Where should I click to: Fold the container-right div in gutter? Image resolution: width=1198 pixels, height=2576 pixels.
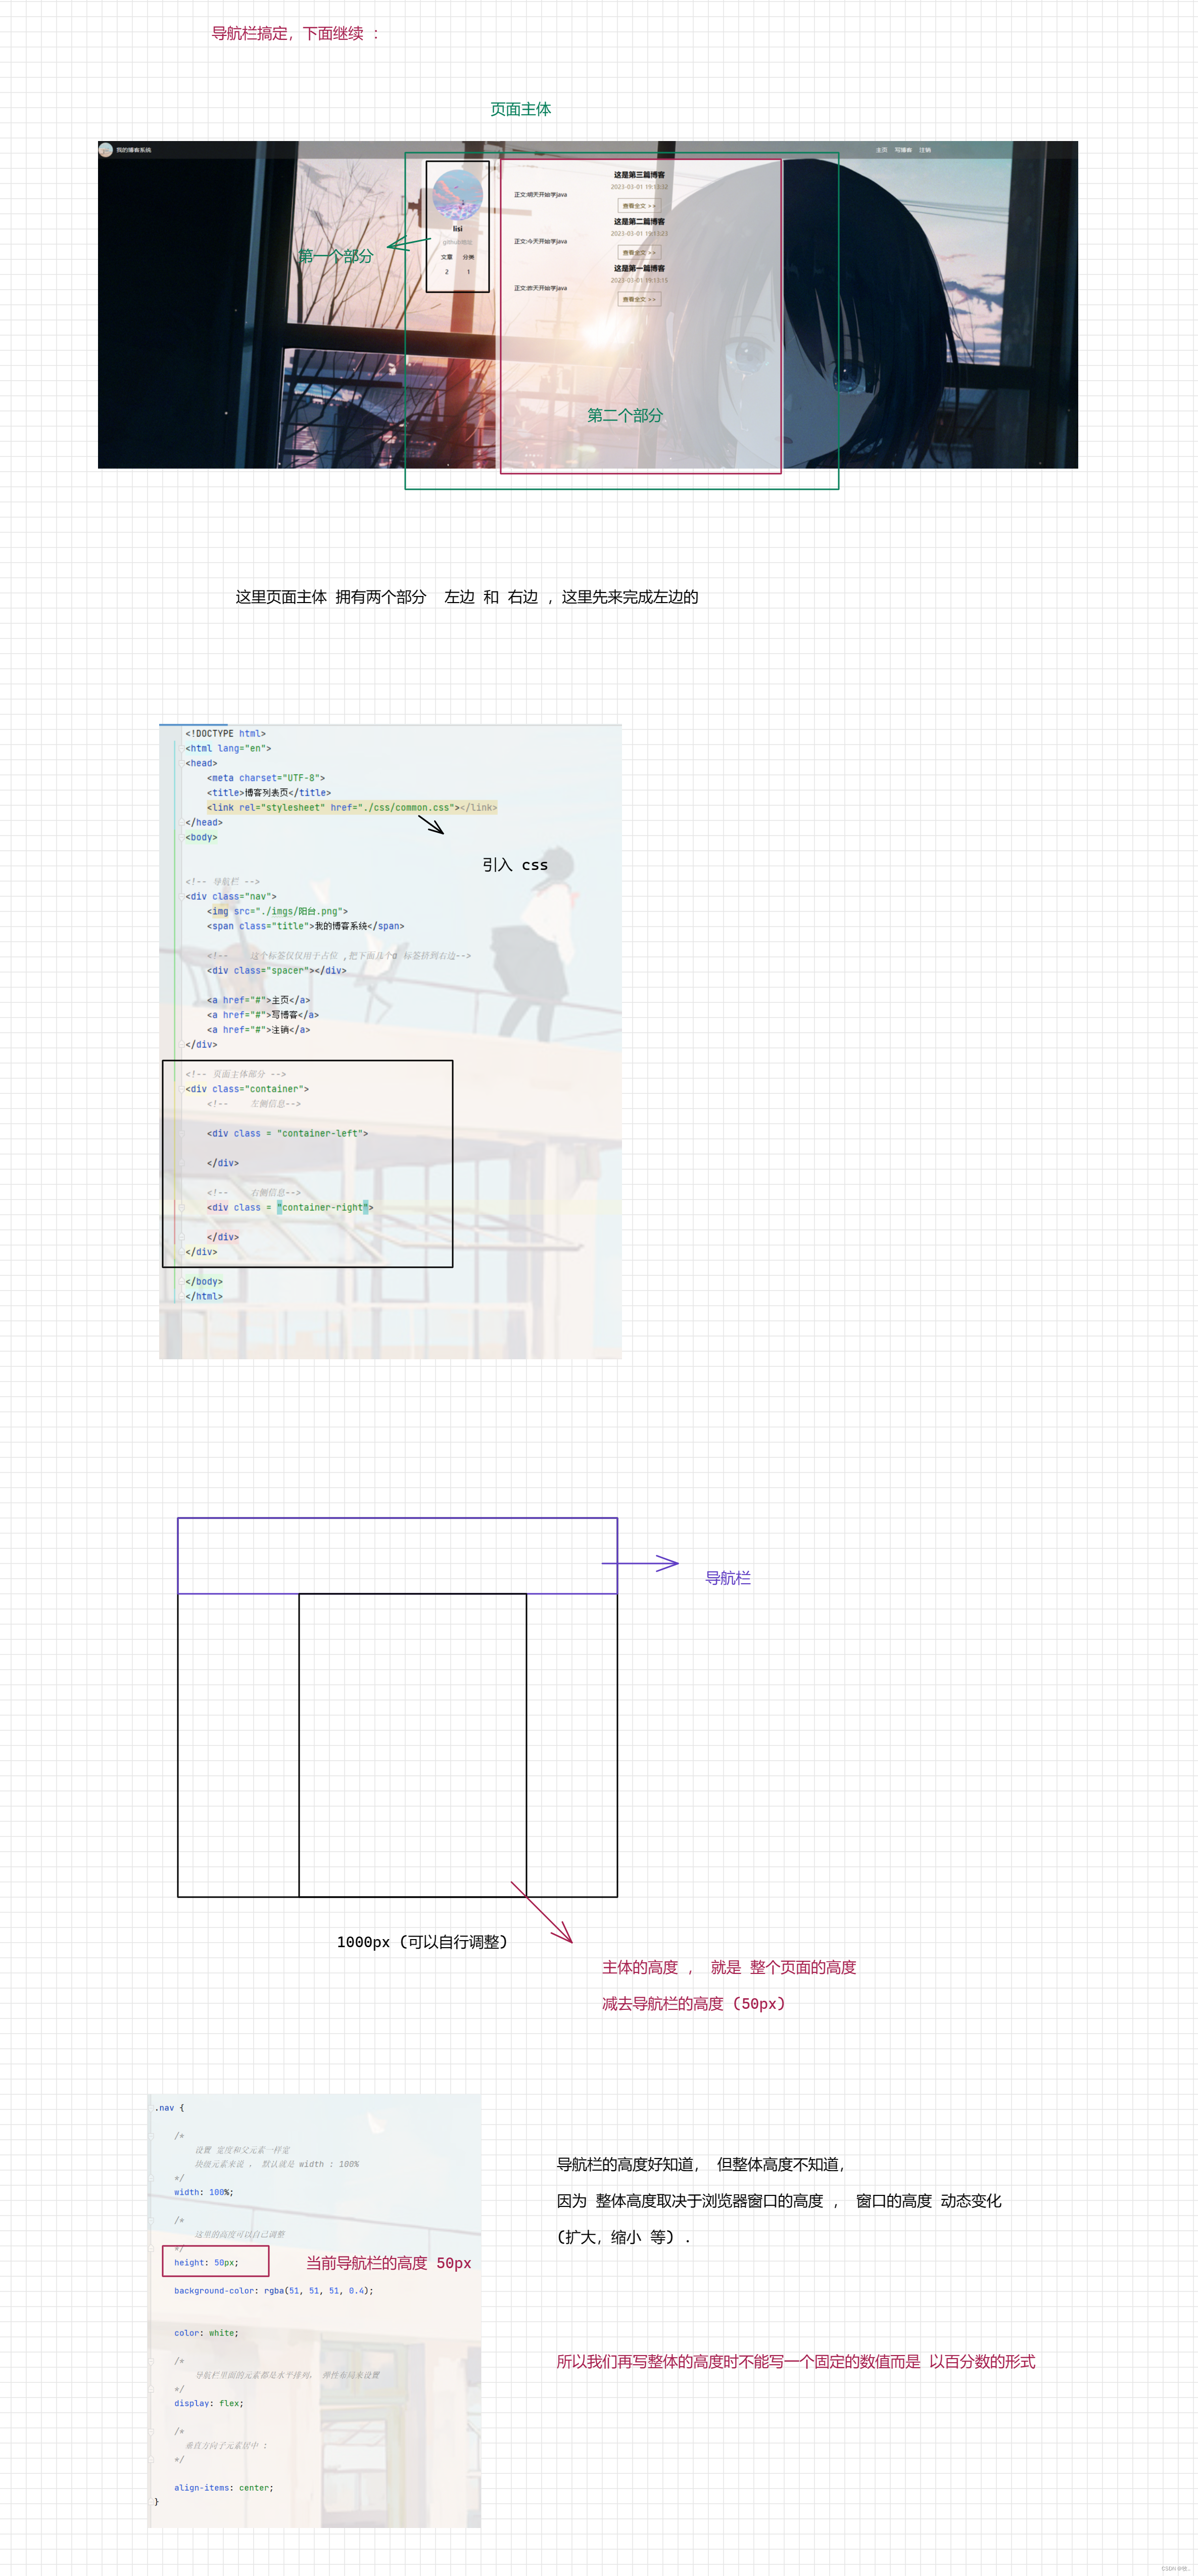[182, 1208]
